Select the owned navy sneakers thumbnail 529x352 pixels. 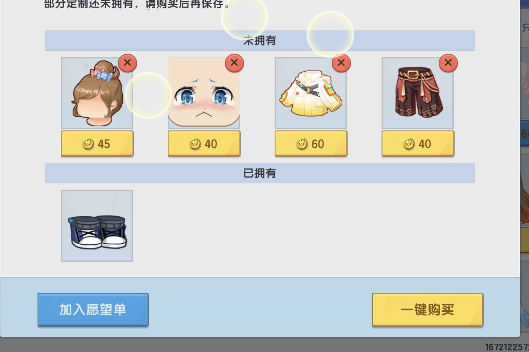(x=97, y=226)
